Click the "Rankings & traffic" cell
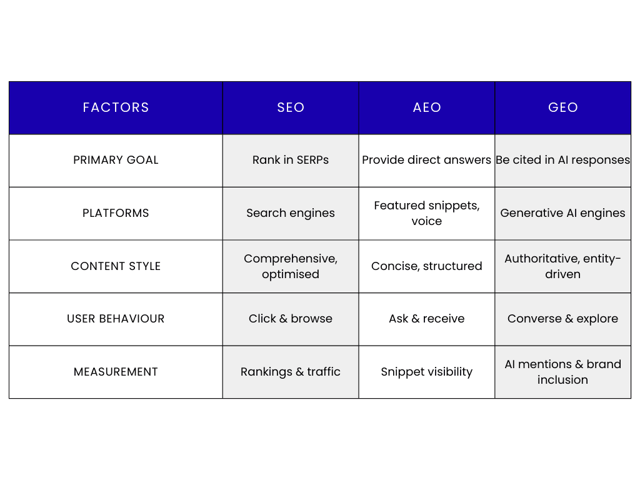This screenshot has height=480, width=640. [x=291, y=372]
